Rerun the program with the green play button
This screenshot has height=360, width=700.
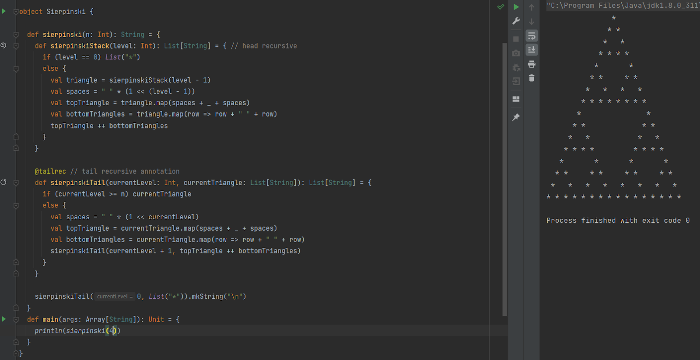(x=516, y=7)
